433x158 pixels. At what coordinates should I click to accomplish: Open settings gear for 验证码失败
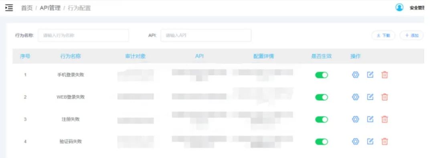355,142
